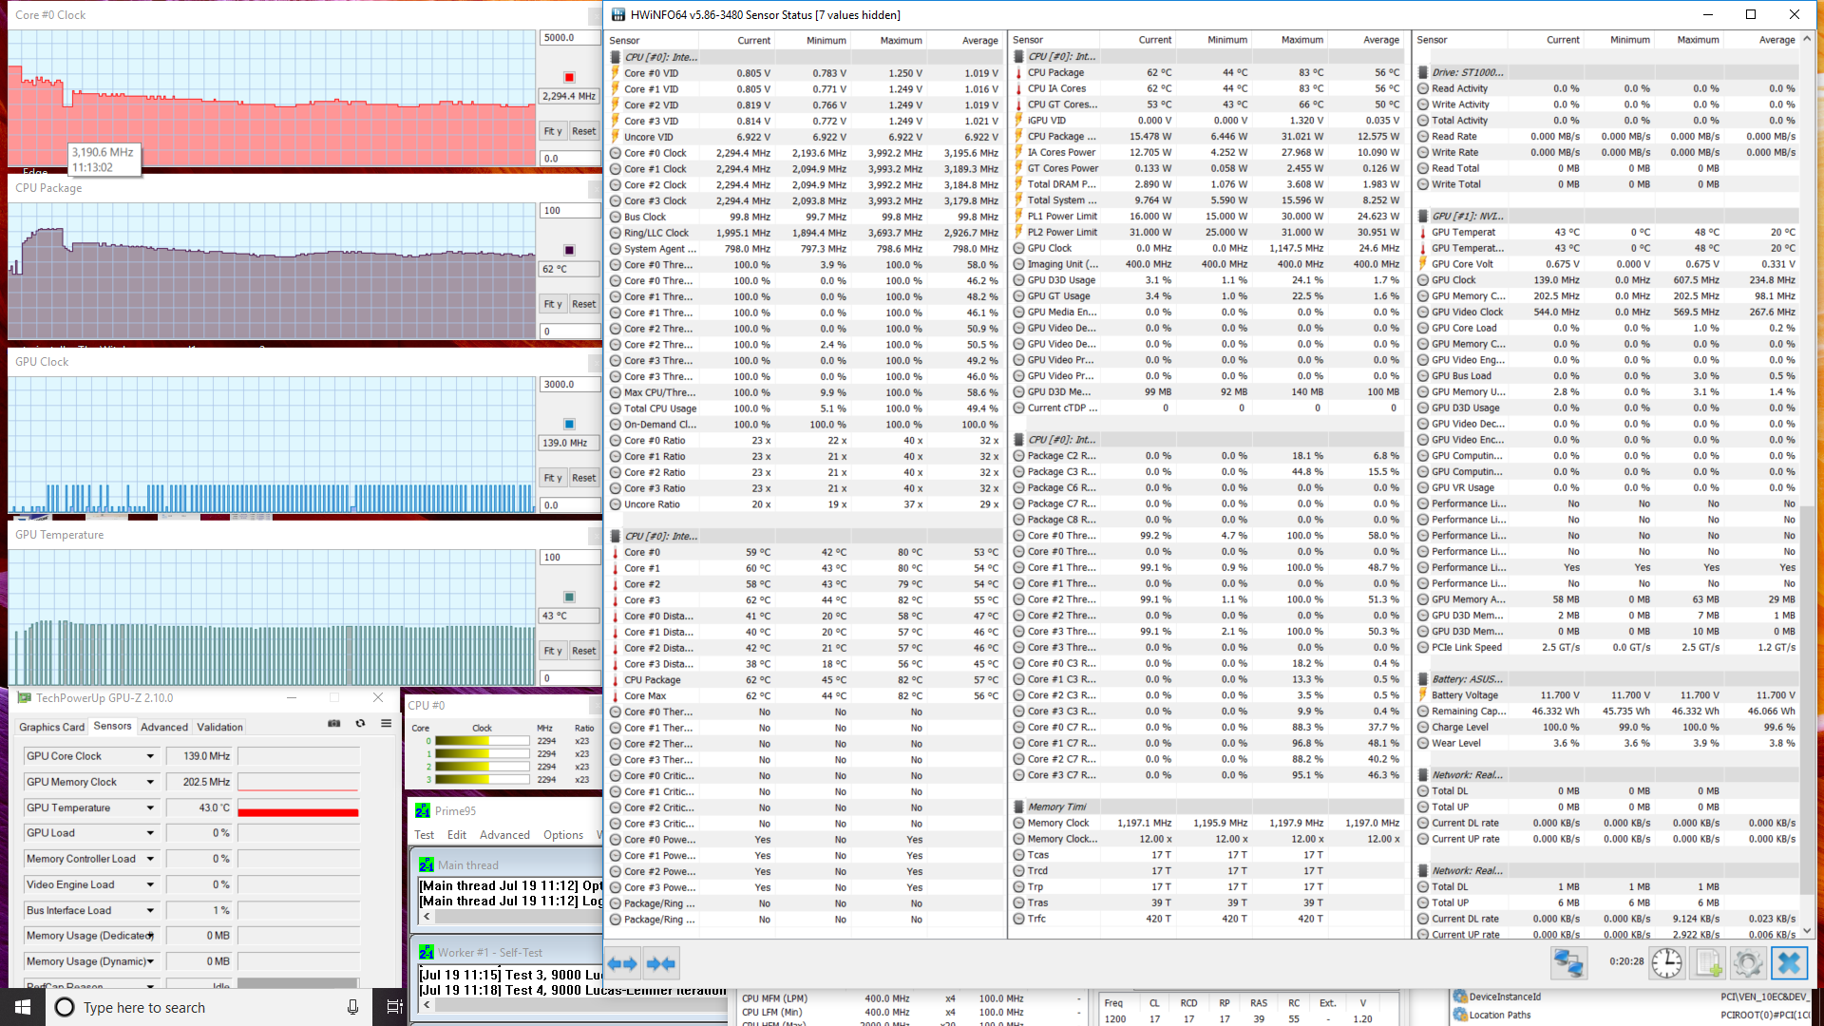
Task: Open HWiNFO sensor settings gear icon
Action: click(x=1747, y=963)
